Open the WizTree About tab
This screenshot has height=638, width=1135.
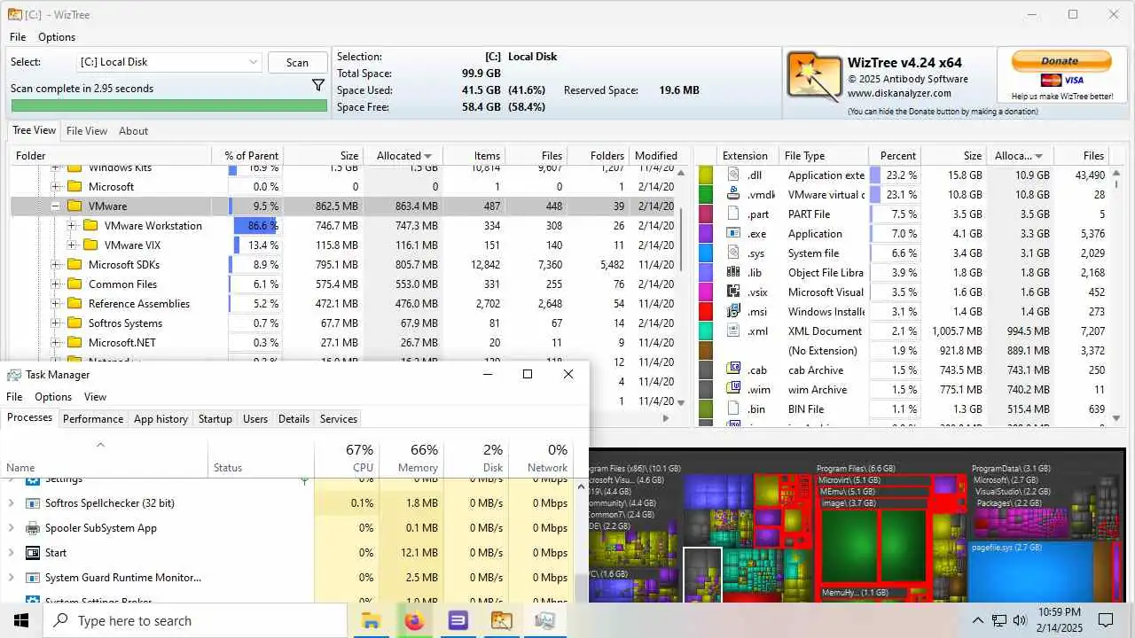click(x=134, y=130)
